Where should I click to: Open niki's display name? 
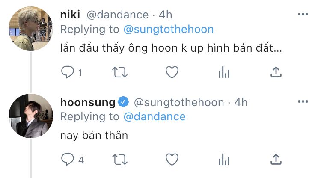70,15
